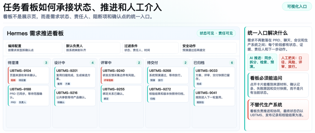Click the PRD tag on UBTMS-9188
Screen dimensions: 315x133
(13, 102)
